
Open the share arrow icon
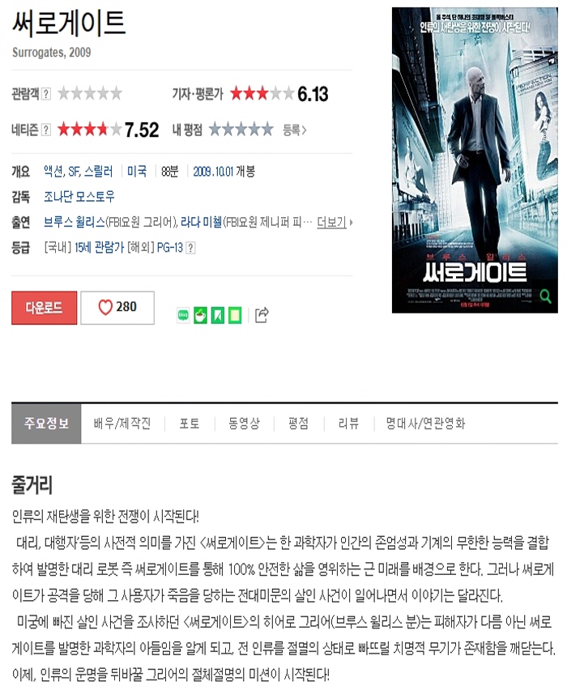click(x=262, y=315)
